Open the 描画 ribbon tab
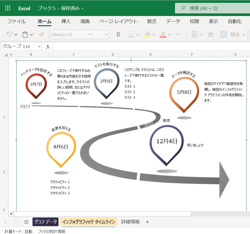This screenshot has height=234, width=250. 85,21
